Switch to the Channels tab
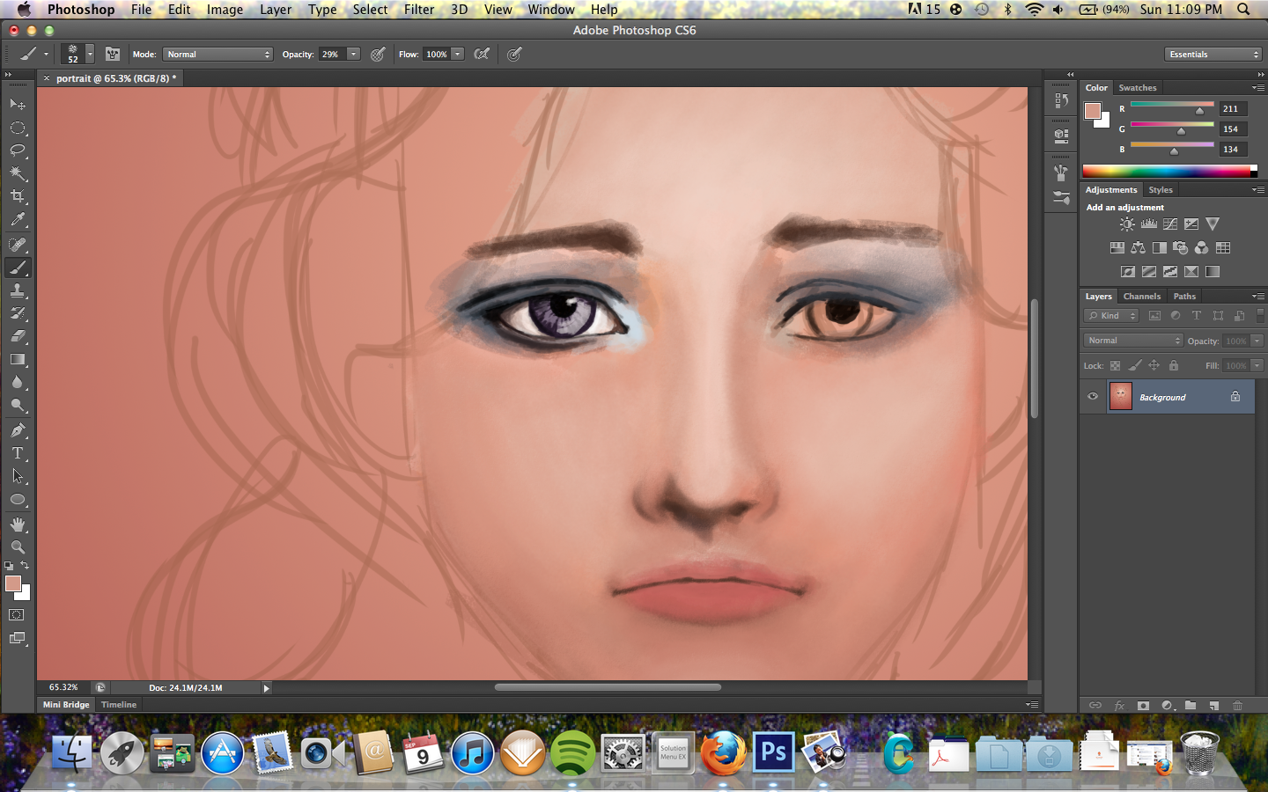Image resolution: width=1268 pixels, height=792 pixels. point(1142,297)
